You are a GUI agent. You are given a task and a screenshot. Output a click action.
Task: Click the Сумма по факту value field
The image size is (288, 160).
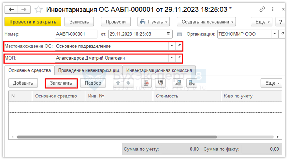261,149
